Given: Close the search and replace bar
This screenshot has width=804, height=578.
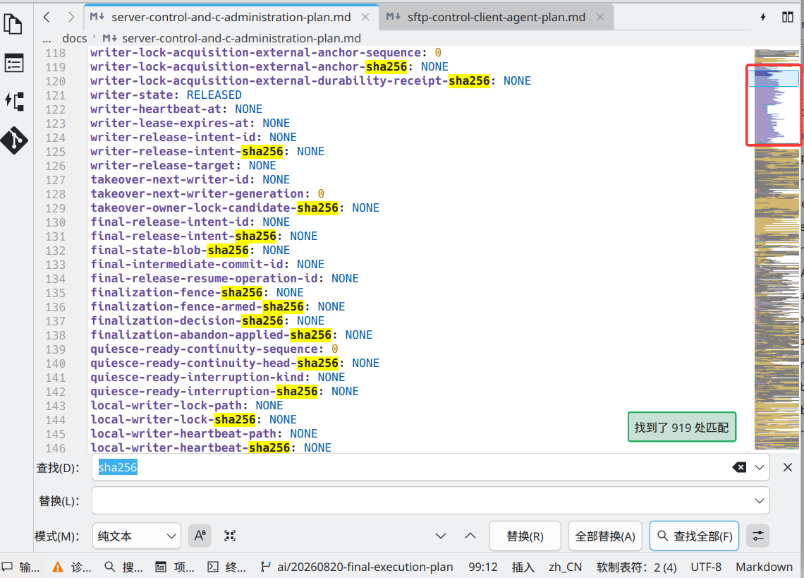Looking at the screenshot, I should 788,467.
